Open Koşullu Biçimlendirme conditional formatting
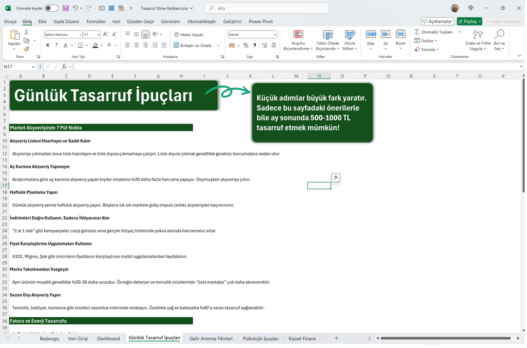Image resolution: width=527 pixels, height=348 pixels. pos(298,40)
